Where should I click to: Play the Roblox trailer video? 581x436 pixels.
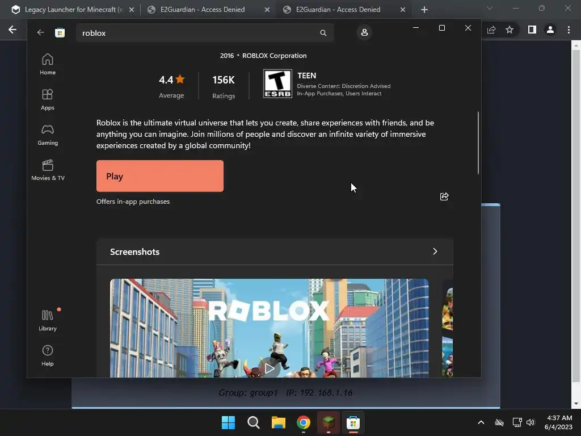click(x=270, y=368)
